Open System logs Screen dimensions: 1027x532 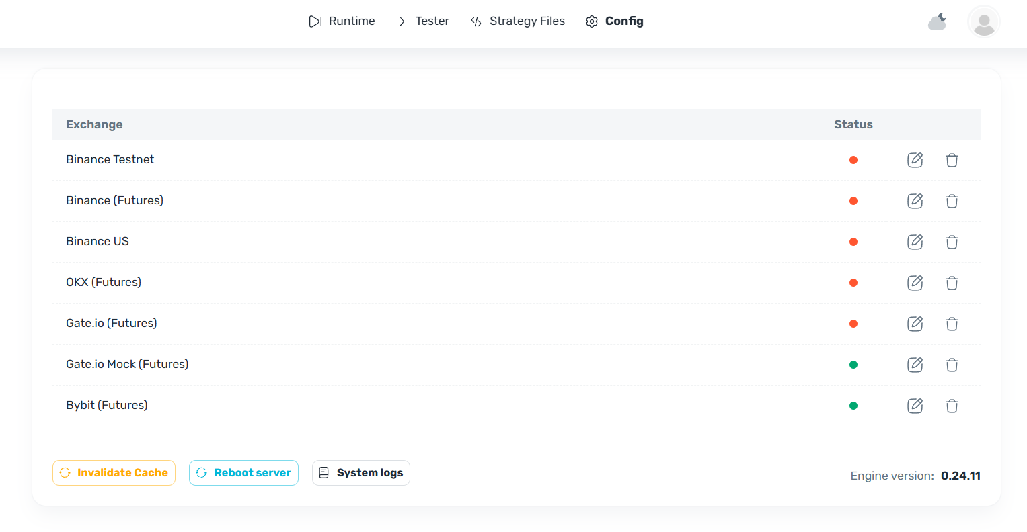tap(361, 473)
